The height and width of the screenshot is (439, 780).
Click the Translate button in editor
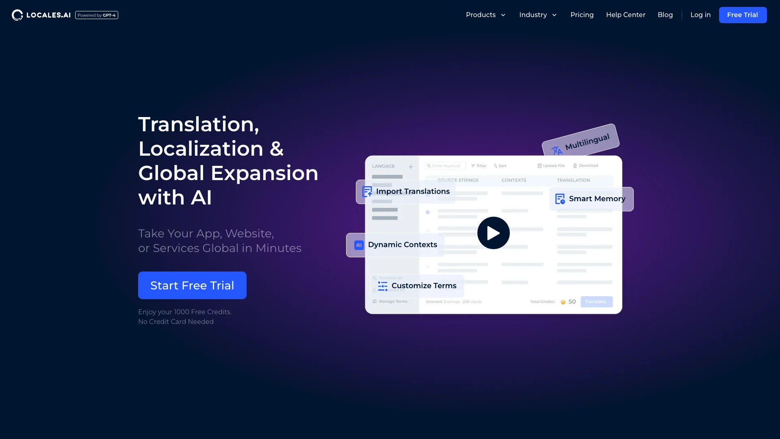596,301
